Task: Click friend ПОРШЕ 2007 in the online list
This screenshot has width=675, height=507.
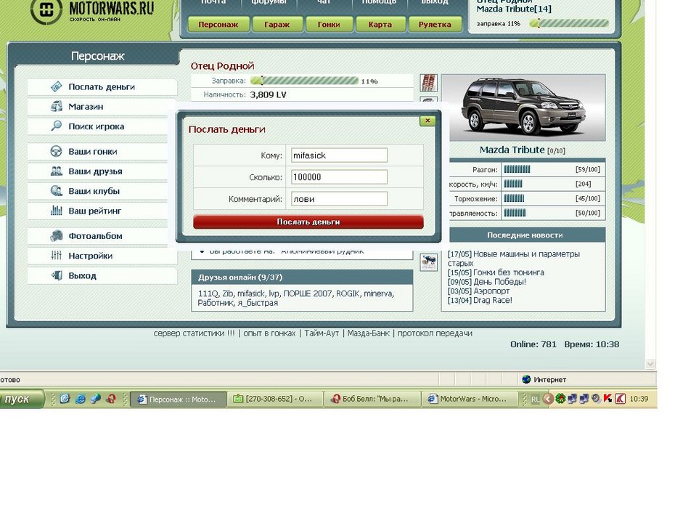Action: (307, 293)
